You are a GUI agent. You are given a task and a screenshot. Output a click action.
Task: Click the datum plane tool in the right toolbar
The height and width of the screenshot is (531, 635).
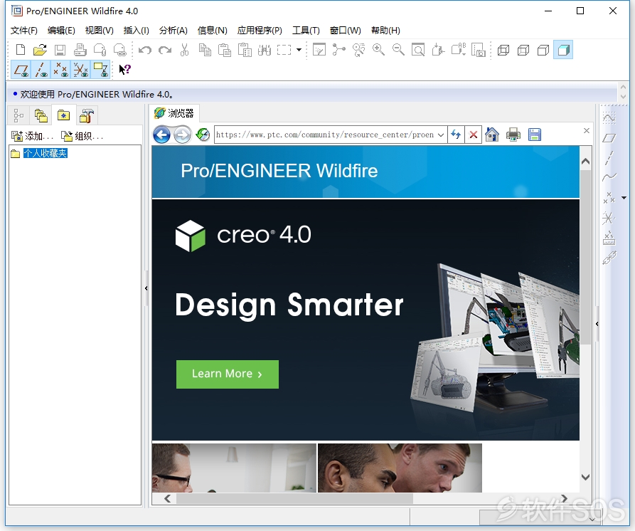pos(609,138)
